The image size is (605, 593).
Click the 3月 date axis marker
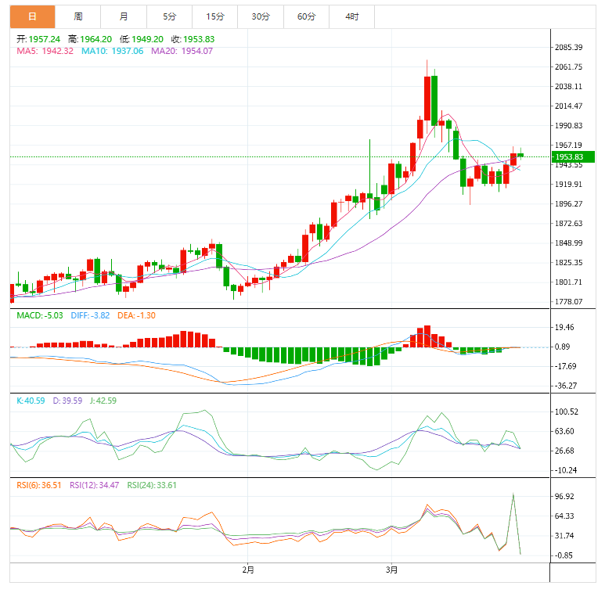[x=391, y=570]
